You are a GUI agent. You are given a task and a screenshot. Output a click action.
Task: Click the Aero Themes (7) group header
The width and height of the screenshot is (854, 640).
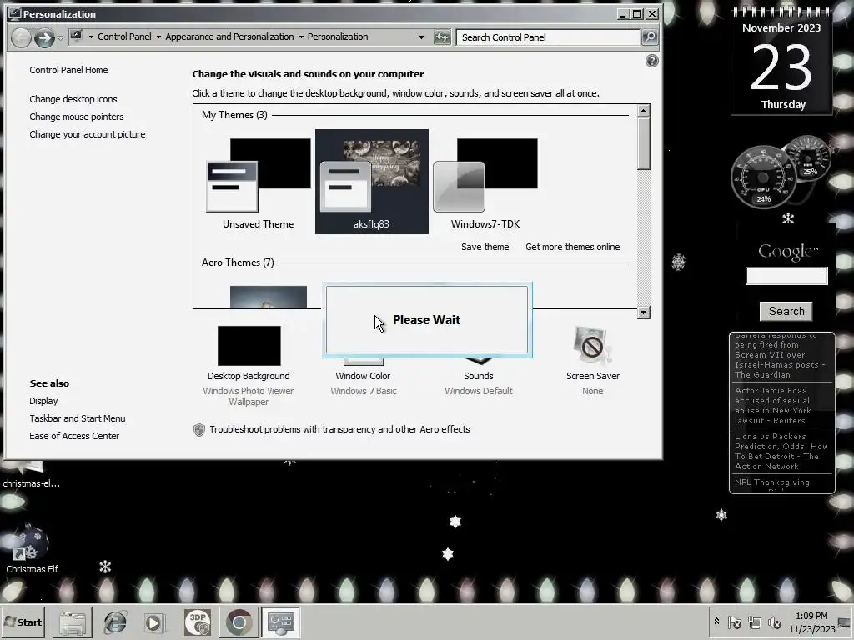coord(238,262)
